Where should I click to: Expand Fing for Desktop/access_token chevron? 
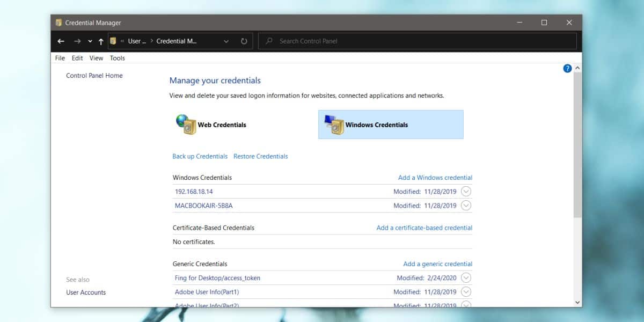466,277
